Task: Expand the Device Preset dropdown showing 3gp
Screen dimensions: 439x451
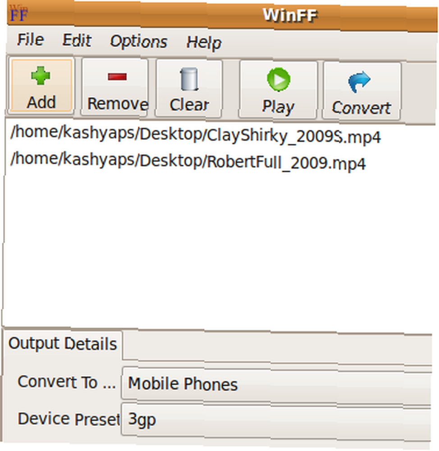Action: 276,419
